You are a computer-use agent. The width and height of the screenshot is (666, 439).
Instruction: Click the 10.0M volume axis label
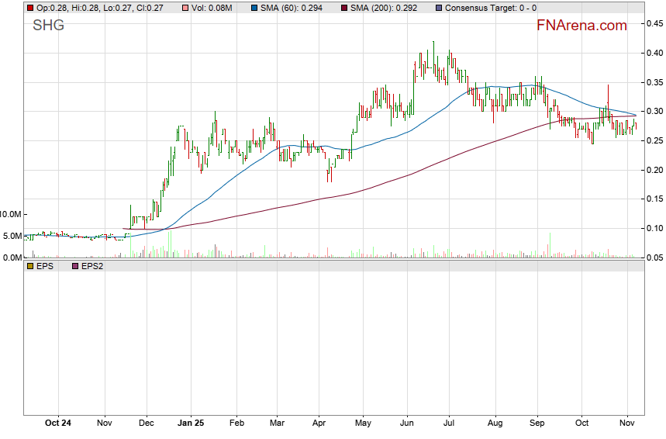click(11, 214)
